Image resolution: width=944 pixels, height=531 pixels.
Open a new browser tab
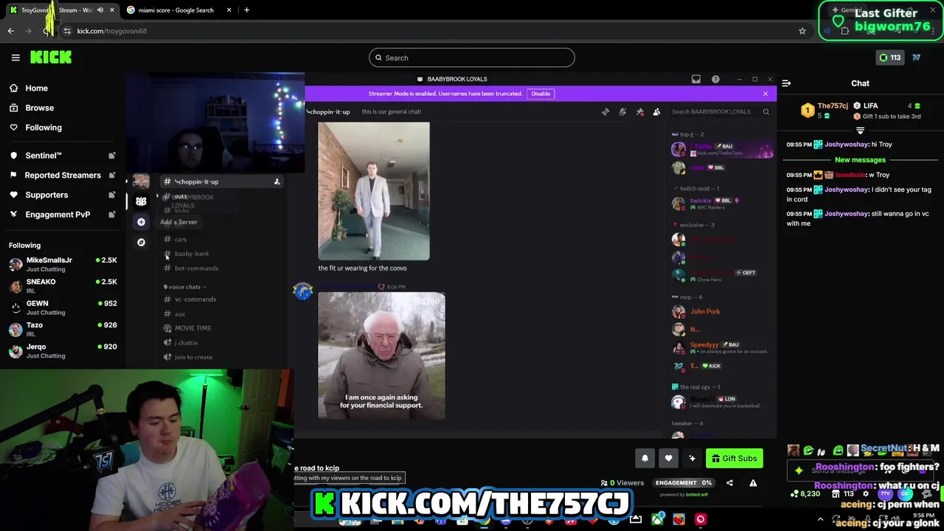(x=246, y=10)
